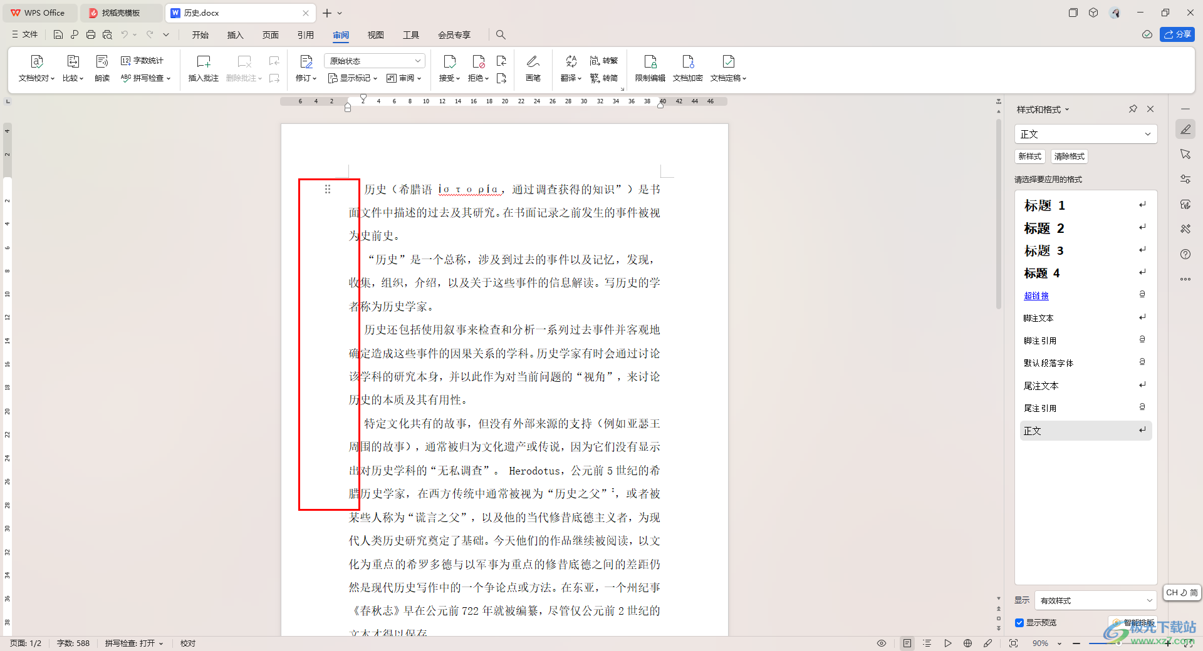This screenshot has width=1203, height=651.
Task: Open the 正文 style combo box
Action: pyautogui.click(x=1085, y=134)
